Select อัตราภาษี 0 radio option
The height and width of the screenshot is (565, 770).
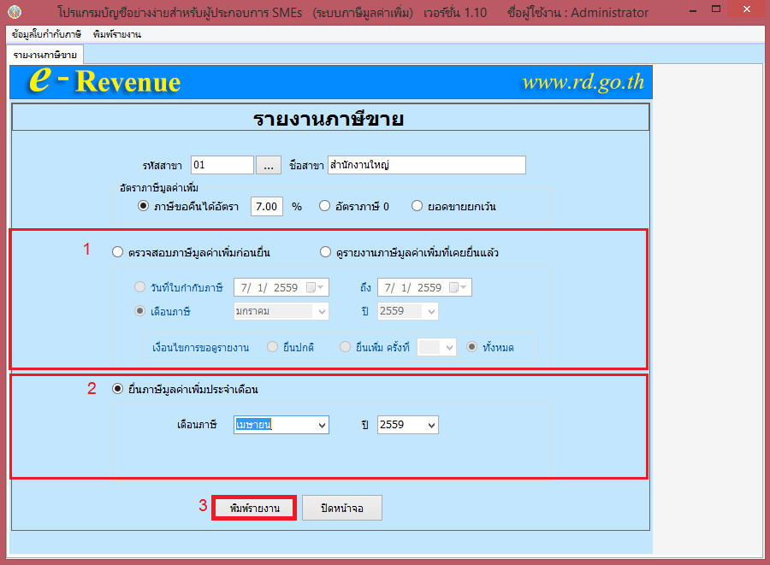324,206
